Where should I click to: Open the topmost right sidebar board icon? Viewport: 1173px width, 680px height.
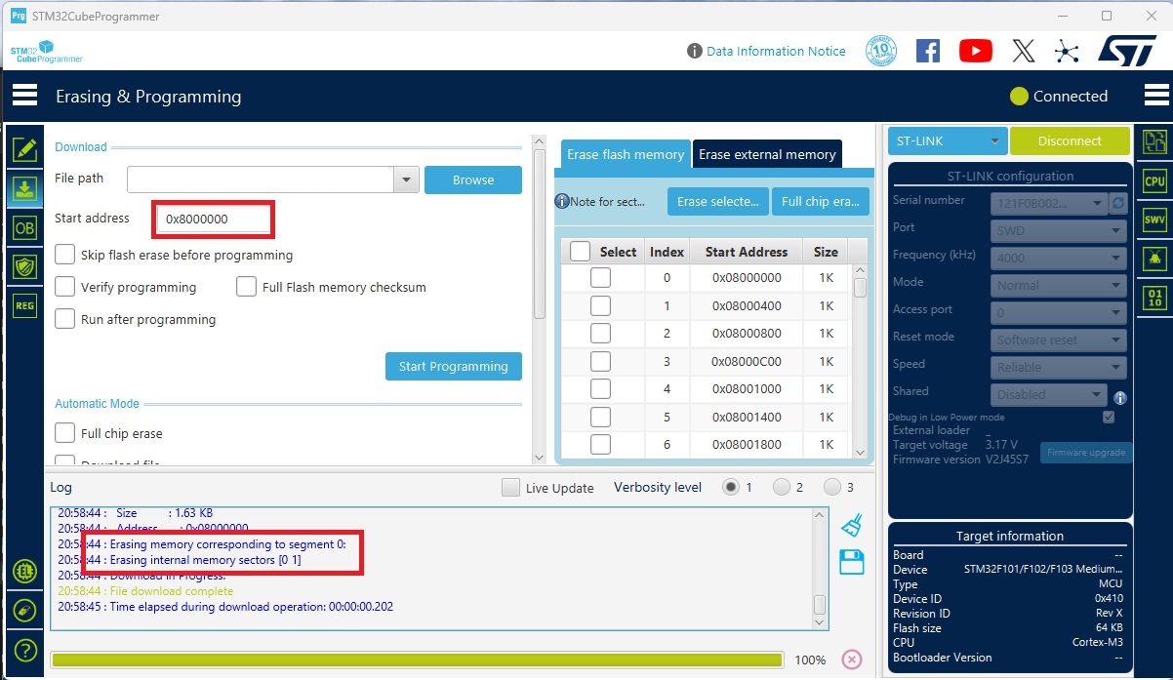(1154, 141)
